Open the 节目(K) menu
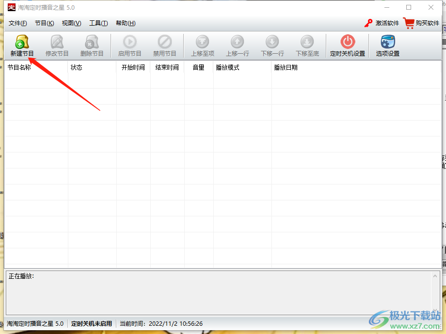 (x=45, y=23)
